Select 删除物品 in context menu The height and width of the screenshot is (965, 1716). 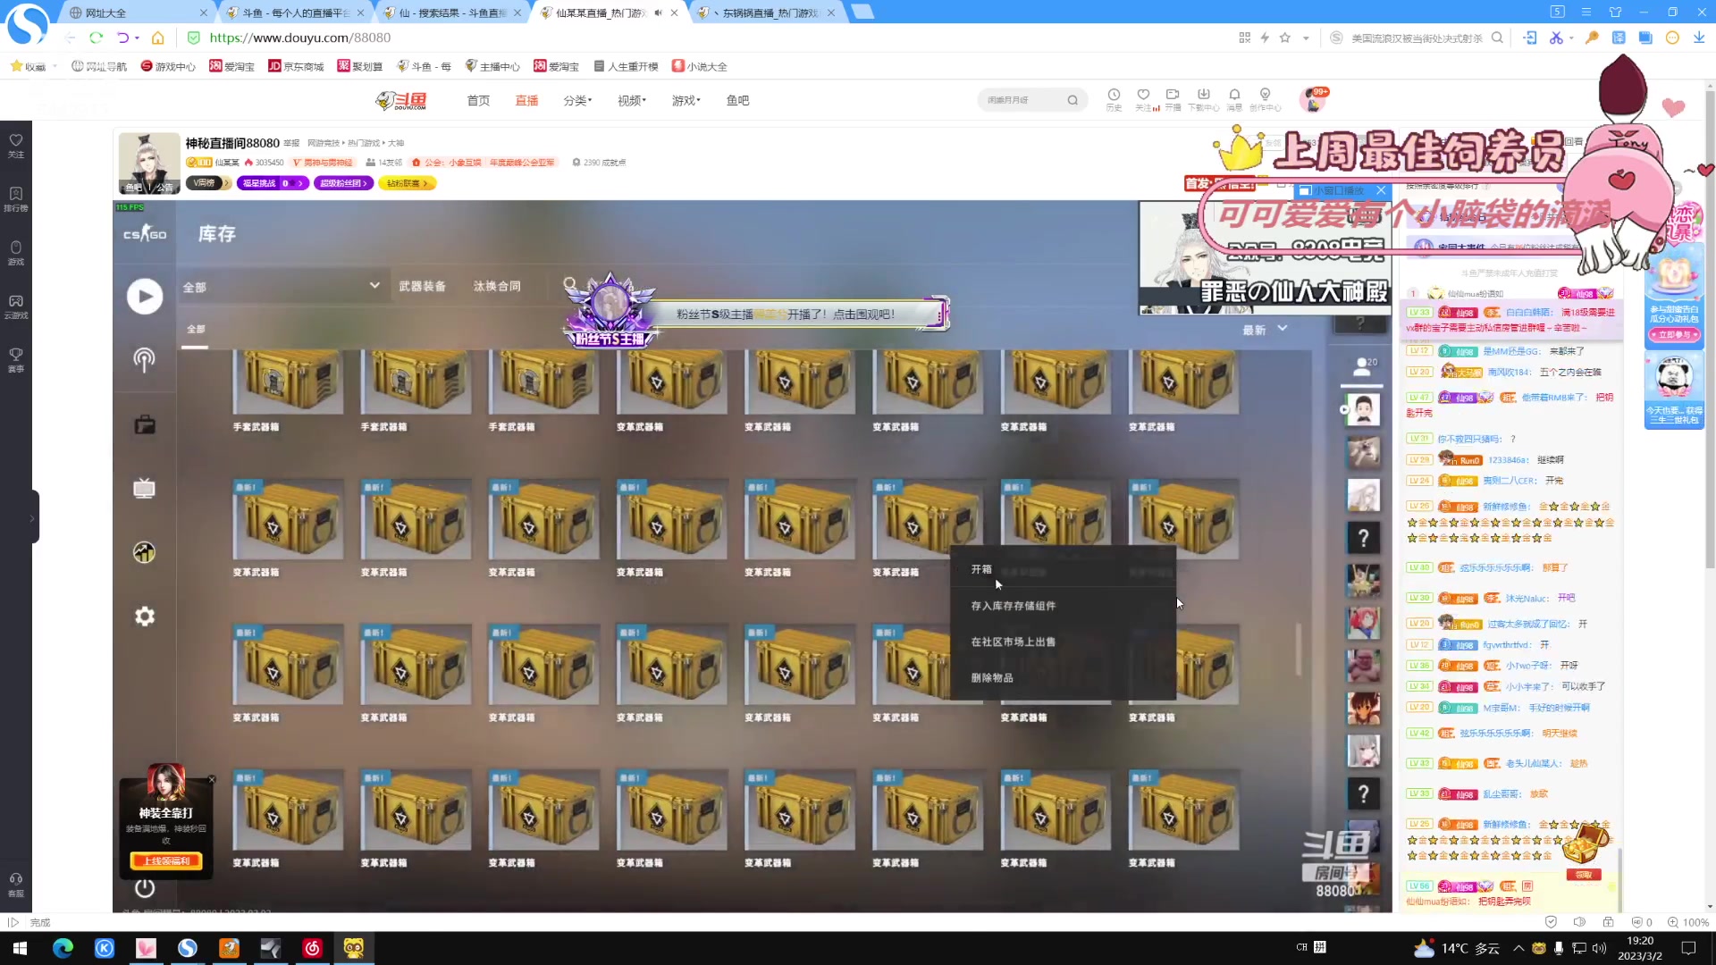click(x=1063, y=678)
